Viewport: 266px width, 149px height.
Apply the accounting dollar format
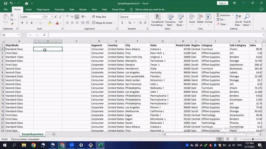(122, 23)
